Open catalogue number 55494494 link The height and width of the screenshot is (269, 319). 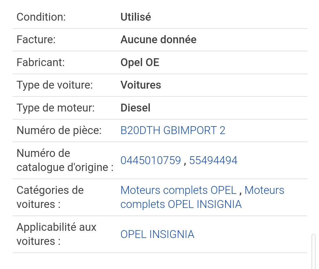coord(213,160)
